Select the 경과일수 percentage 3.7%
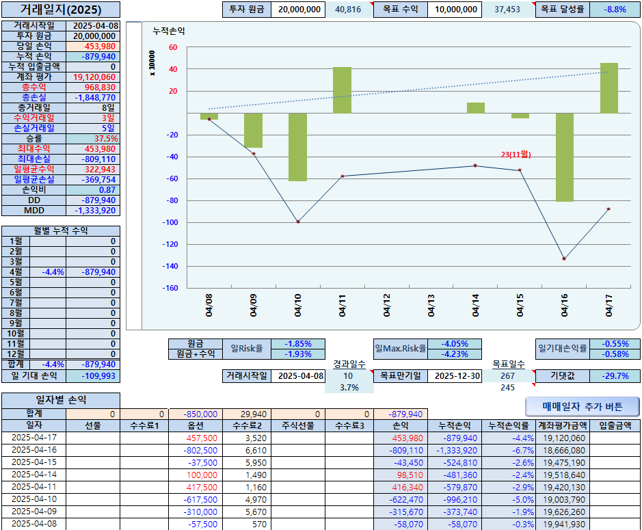642x530 pixels. [x=349, y=388]
